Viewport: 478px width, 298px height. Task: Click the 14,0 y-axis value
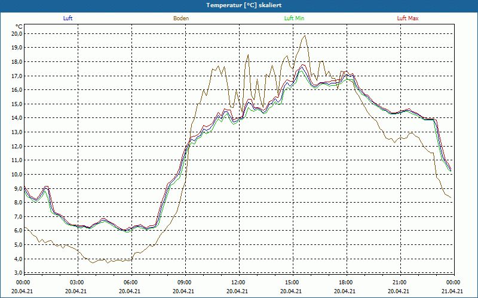(x=17, y=118)
